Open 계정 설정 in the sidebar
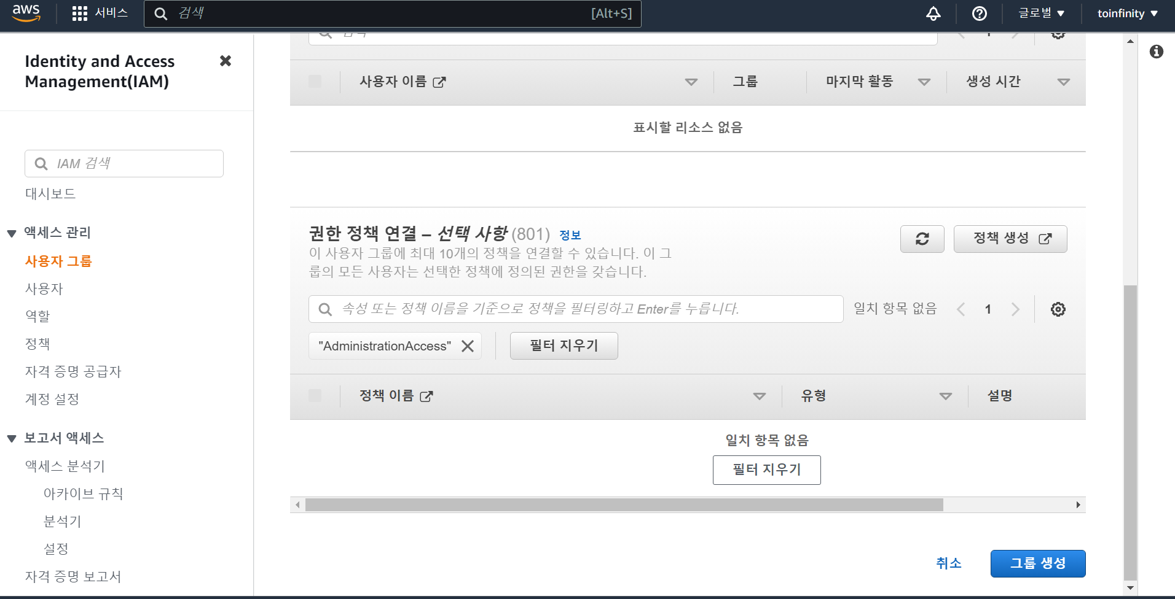 click(52, 399)
